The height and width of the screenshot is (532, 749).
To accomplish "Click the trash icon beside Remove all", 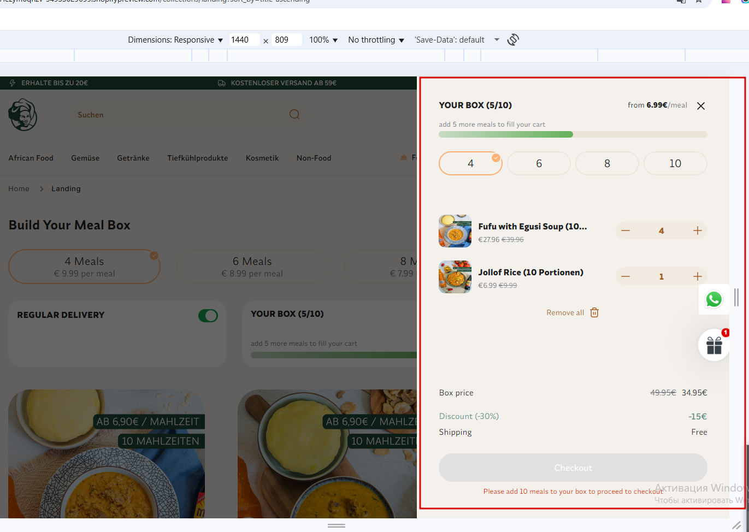I will 594,312.
